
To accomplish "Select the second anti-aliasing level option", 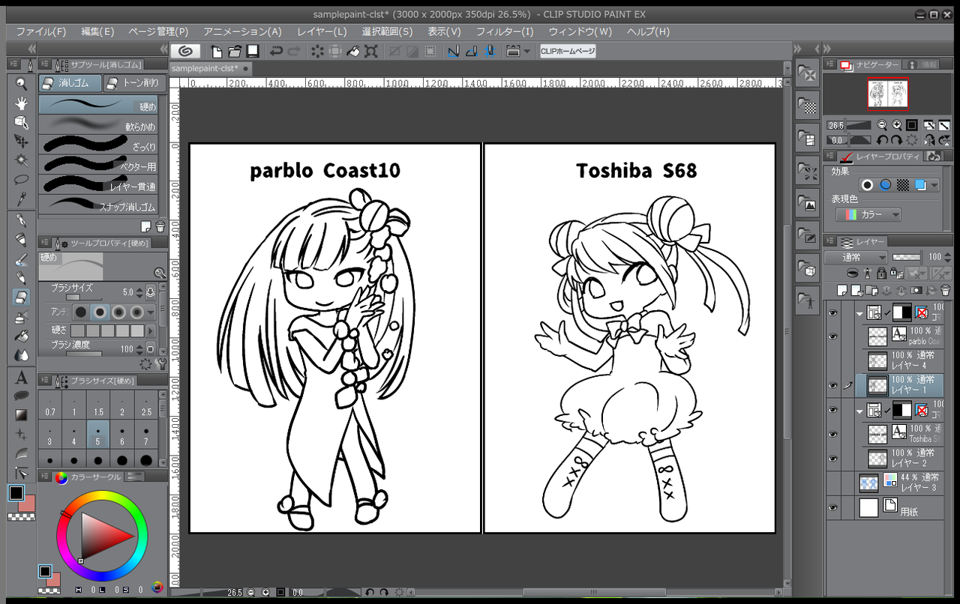I will tap(99, 311).
